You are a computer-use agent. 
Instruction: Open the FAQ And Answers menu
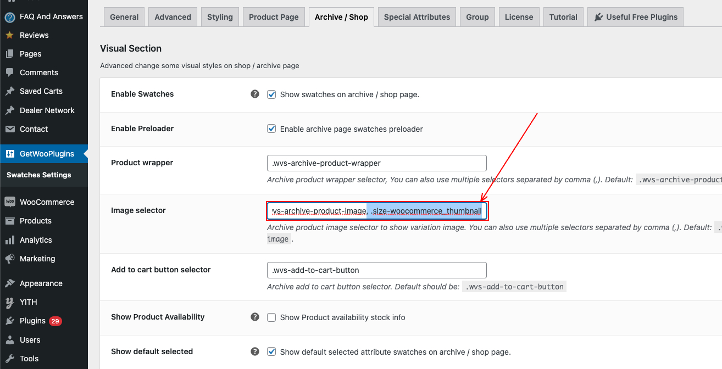point(51,16)
